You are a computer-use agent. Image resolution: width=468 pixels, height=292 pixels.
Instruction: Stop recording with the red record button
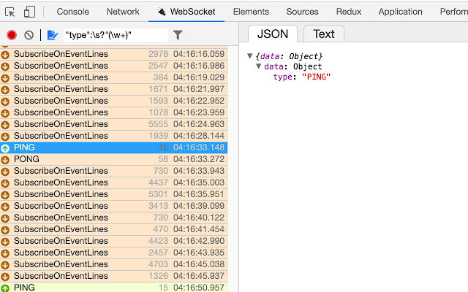[12, 35]
